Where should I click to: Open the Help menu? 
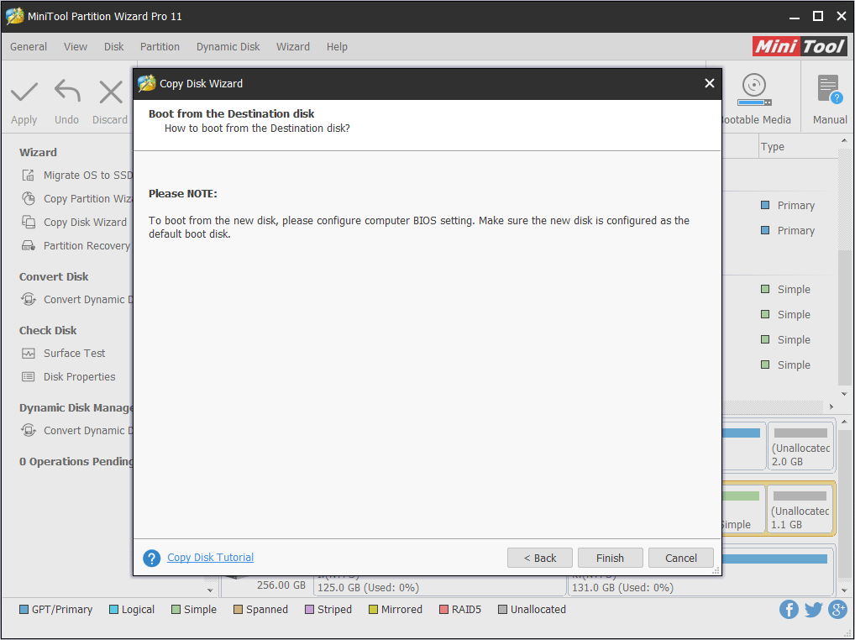coord(337,47)
